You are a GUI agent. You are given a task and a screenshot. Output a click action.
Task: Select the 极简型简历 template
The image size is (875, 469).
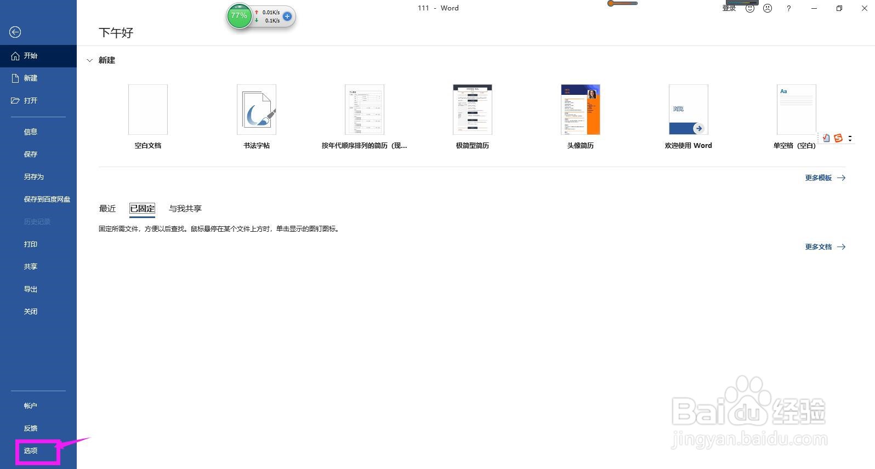pyautogui.click(x=473, y=117)
